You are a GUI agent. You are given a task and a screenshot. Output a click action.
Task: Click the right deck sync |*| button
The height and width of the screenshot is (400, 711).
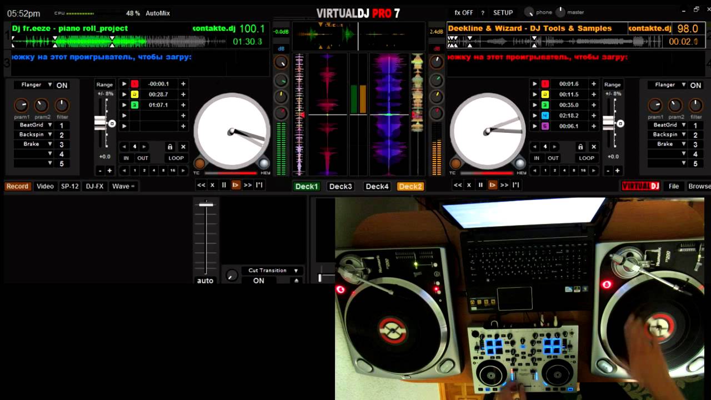[x=516, y=185]
